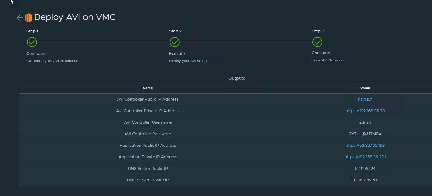432x196 pixels.
Task: Select 'AVI Controller Username' cell
Action: 148,122
